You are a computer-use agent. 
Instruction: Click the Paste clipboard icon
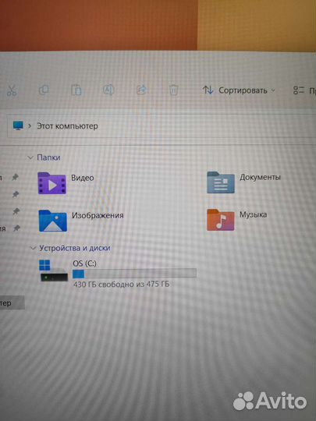pyautogui.click(x=76, y=90)
